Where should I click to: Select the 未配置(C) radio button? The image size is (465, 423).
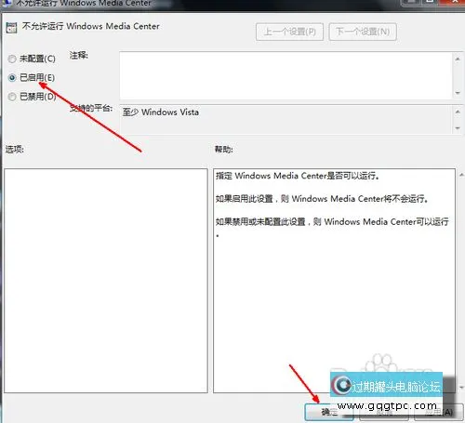pos(12,59)
